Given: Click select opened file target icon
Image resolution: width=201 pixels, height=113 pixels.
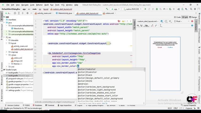Looking at the screenshot, I should (15, 13).
